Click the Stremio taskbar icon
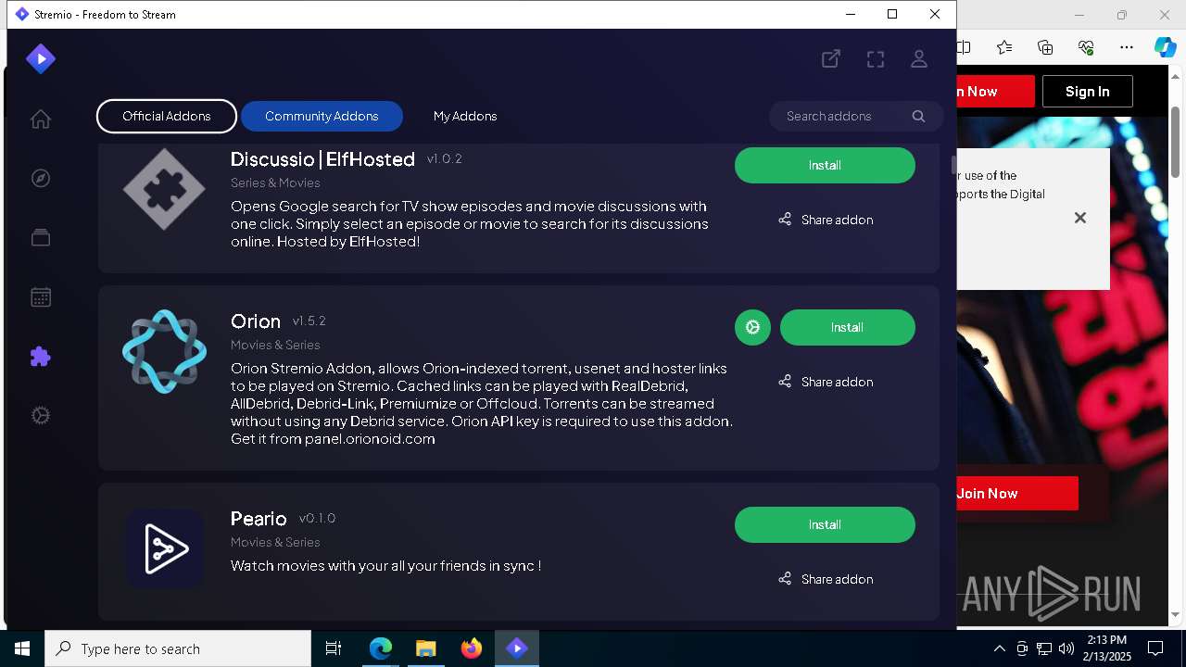The image size is (1186, 667). (x=516, y=648)
